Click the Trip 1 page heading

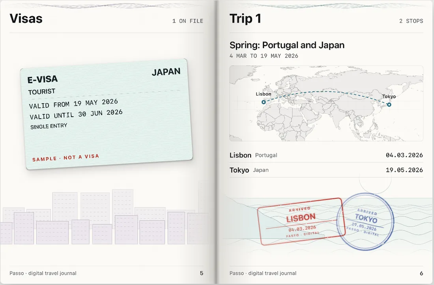(x=245, y=19)
